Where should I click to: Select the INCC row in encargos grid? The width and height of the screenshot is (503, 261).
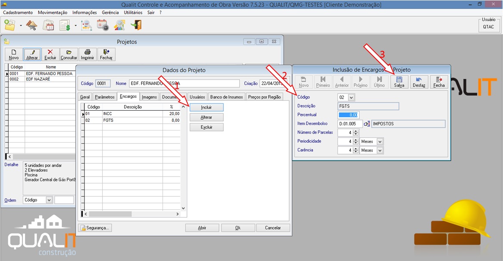pyautogui.click(x=132, y=114)
